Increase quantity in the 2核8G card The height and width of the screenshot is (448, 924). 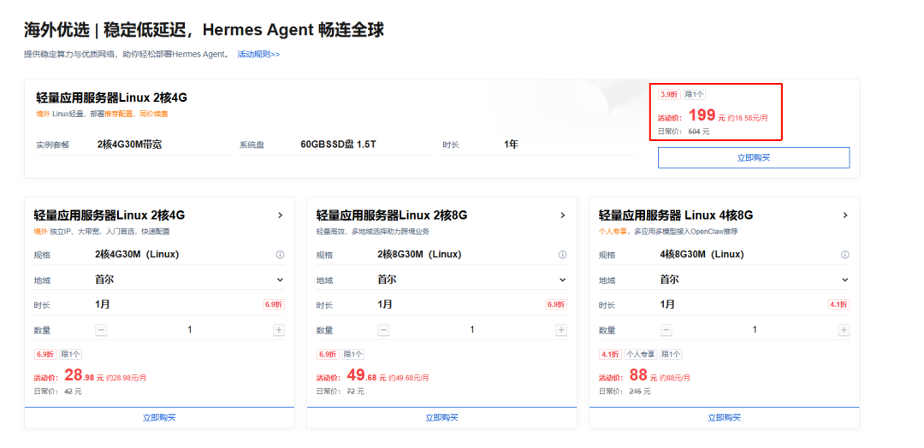tap(561, 330)
